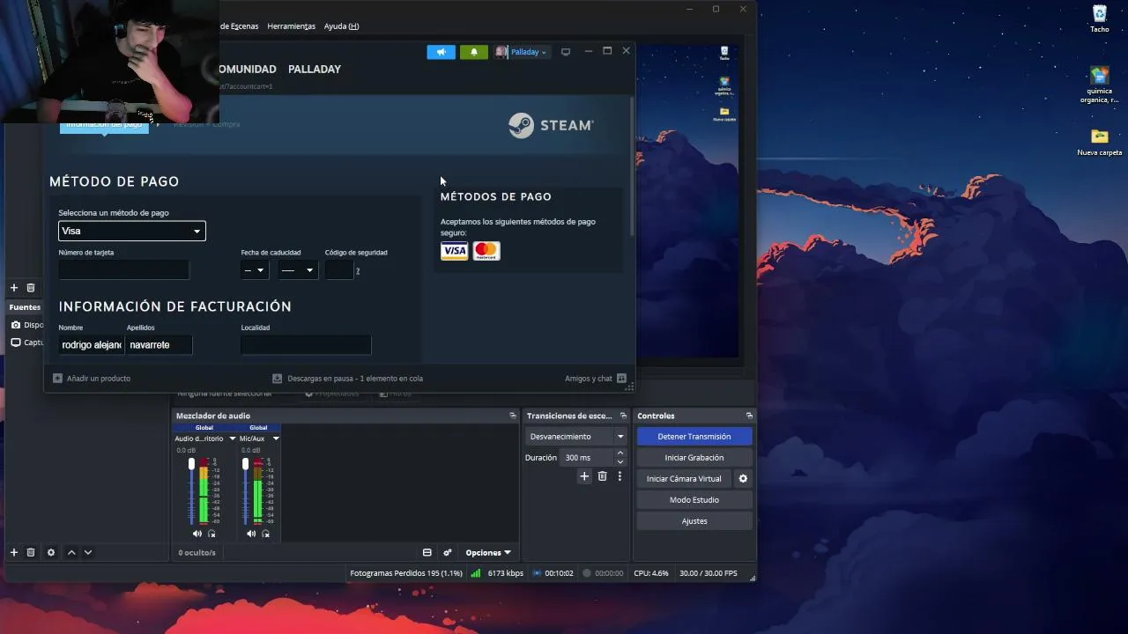Open OBS Ayuda menu

pyautogui.click(x=341, y=26)
